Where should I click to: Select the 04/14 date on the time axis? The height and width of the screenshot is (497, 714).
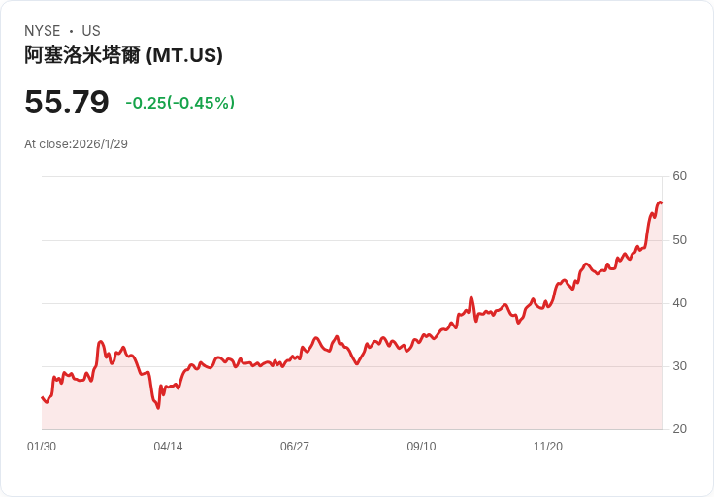pyautogui.click(x=168, y=447)
